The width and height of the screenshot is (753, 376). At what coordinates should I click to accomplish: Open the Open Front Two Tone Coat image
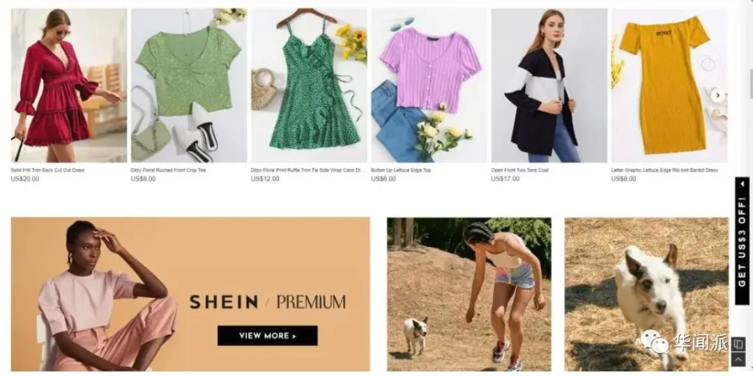click(549, 86)
